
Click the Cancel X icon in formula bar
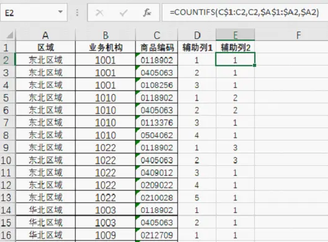99,13
